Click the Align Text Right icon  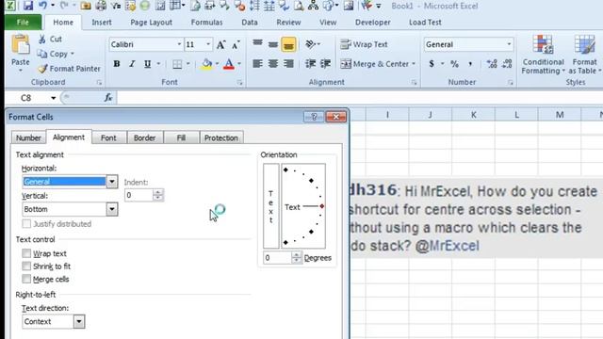288,64
